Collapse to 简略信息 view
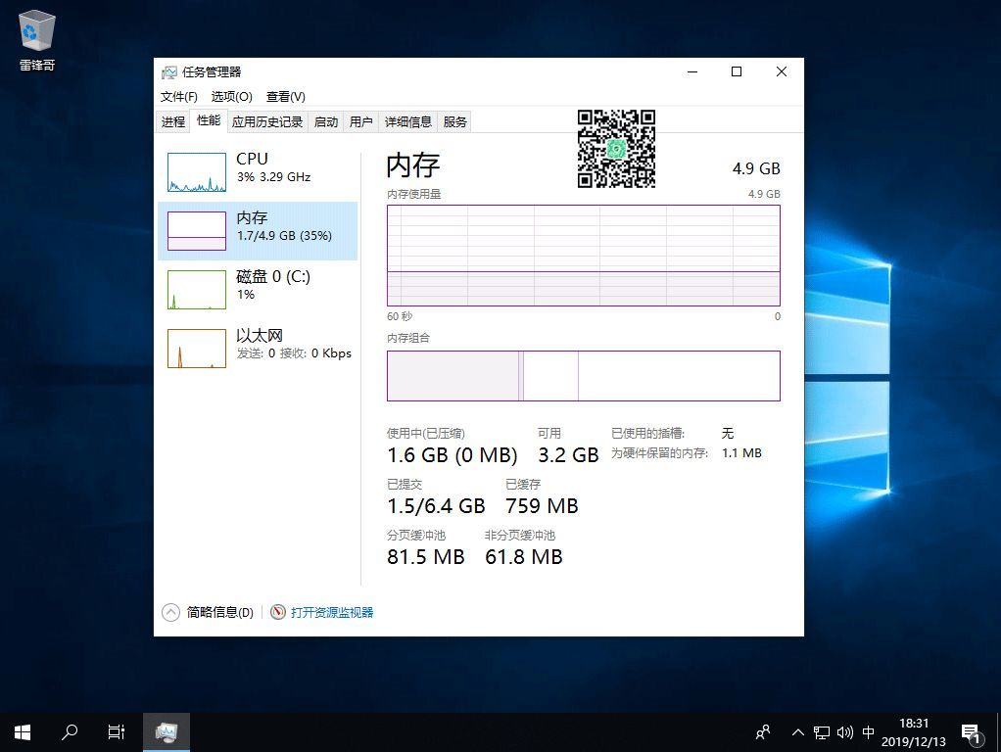1001x752 pixels. coord(208,612)
